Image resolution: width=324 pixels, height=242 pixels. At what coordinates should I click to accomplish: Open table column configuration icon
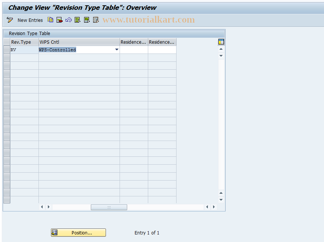point(221,42)
